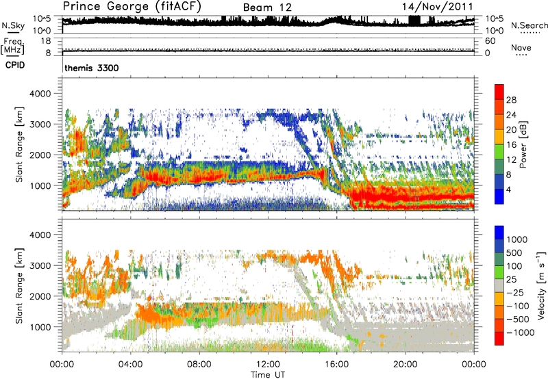Click the 'Time UT' axis title

click(268, 375)
